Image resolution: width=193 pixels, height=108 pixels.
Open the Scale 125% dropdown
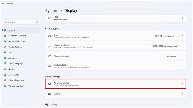pos(166,36)
